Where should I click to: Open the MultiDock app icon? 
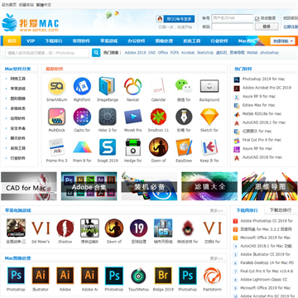coord(56,117)
